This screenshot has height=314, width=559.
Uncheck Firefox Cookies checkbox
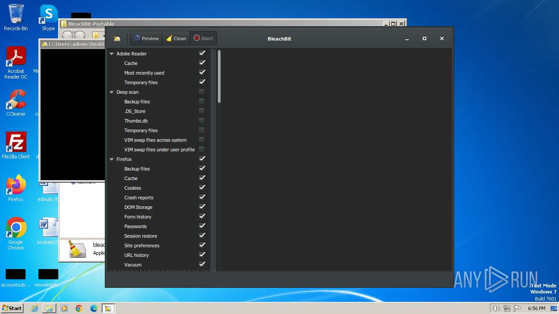[x=202, y=188]
